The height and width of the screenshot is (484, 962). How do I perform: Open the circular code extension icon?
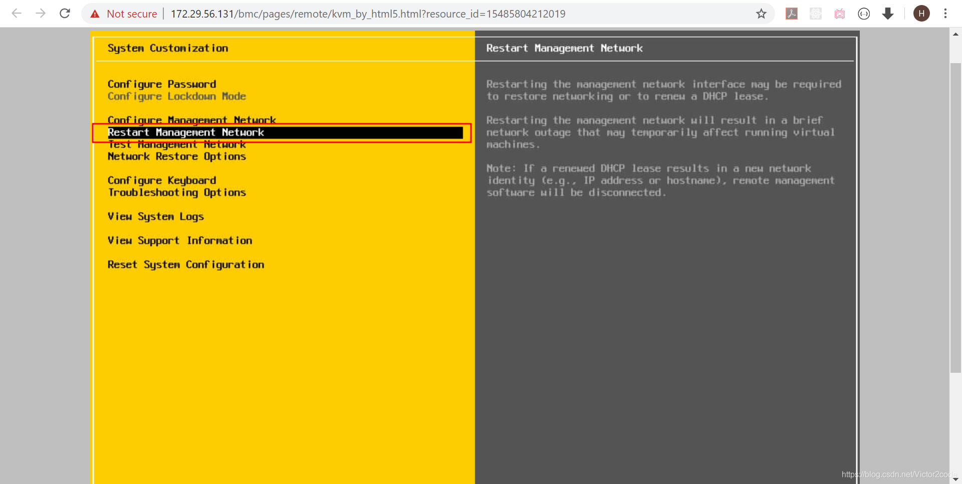tap(864, 14)
